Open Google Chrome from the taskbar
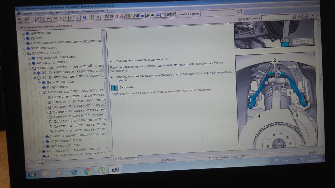The width and height of the screenshot is (335, 188). (87, 171)
